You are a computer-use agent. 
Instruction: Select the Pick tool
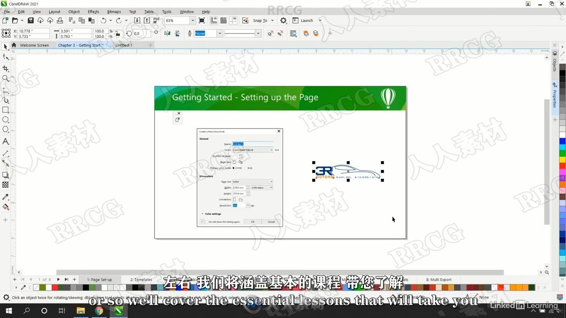tap(5, 47)
